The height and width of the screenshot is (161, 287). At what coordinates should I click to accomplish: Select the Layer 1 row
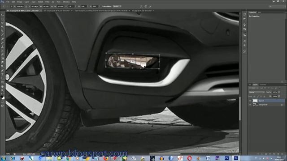[x=266, y=101]
